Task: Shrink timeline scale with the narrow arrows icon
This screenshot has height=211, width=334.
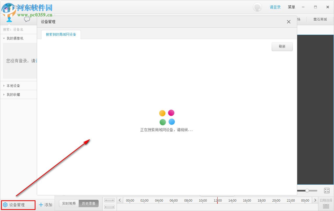Action: (x=109, y=207)
